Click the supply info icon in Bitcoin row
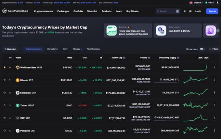 coord(161,79)
